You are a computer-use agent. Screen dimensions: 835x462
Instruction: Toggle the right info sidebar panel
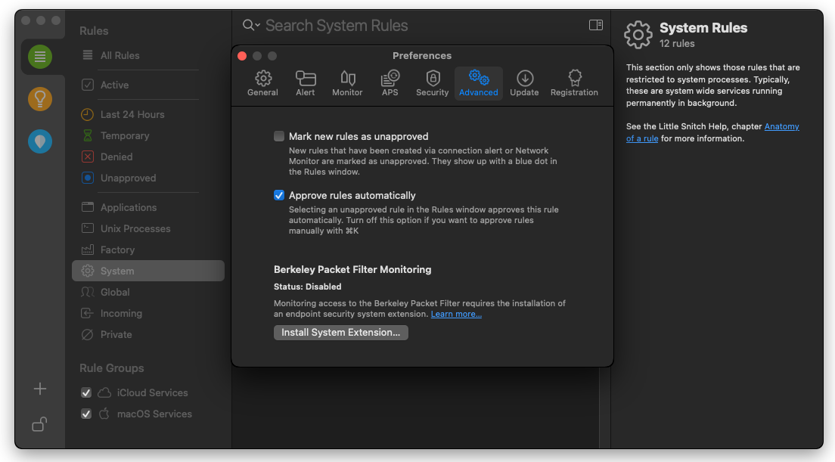pos(596,25)
